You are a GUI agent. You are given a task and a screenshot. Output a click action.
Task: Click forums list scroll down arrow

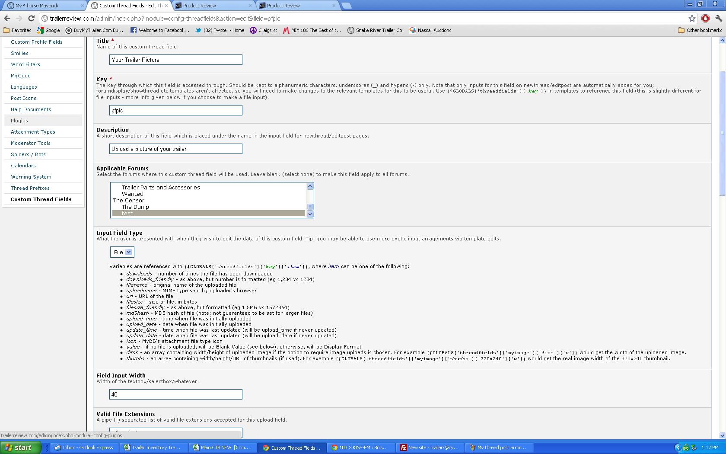click(x=310, y=214)
